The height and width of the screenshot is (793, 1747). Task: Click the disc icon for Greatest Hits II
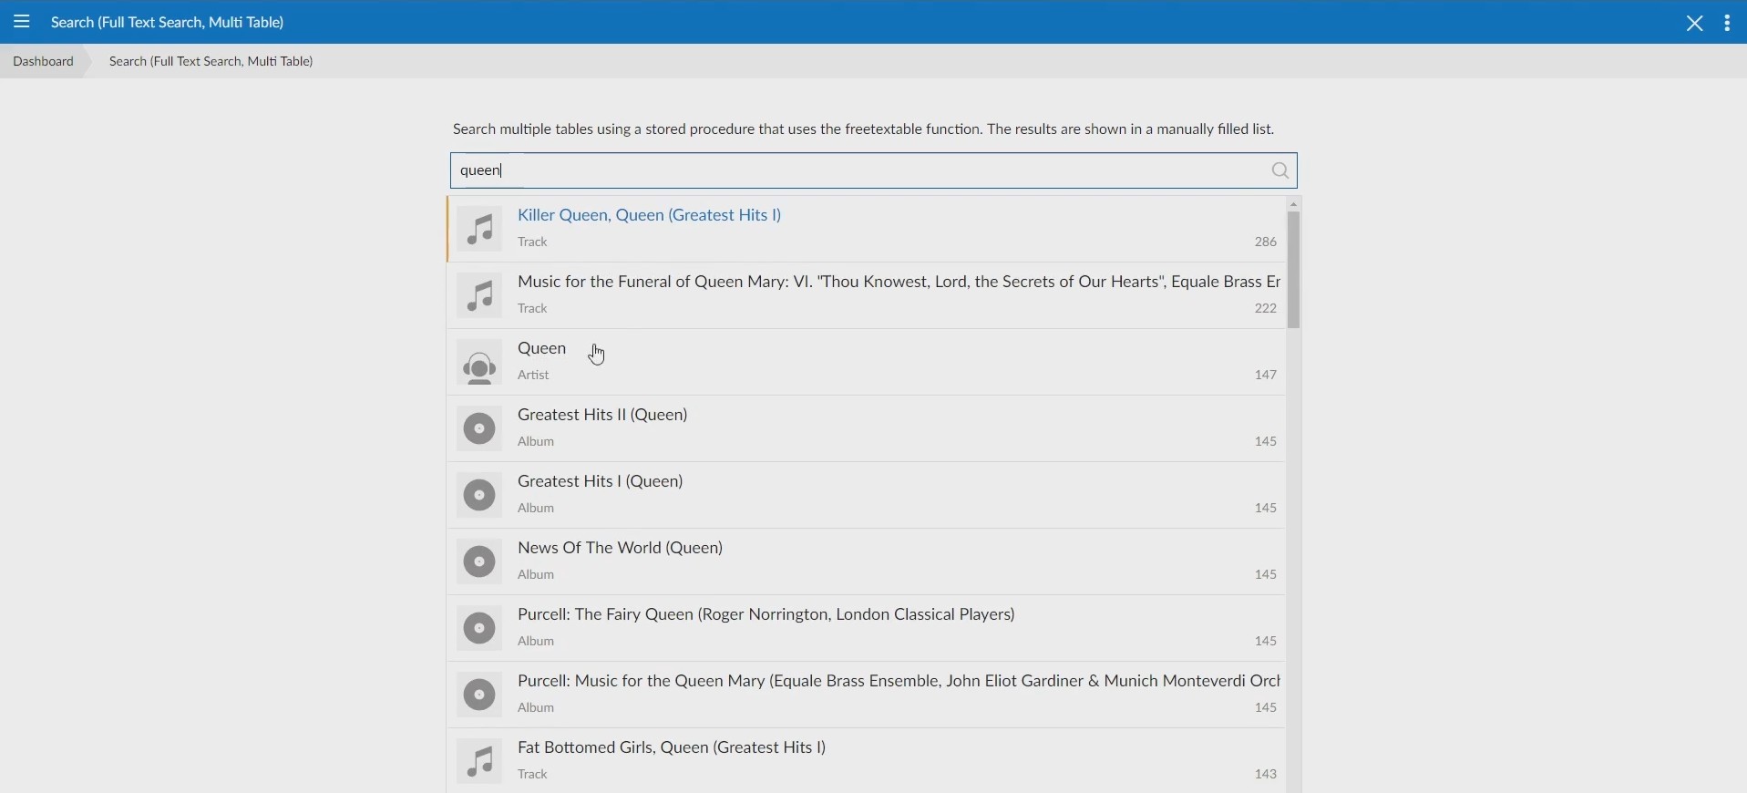[479, 429]
